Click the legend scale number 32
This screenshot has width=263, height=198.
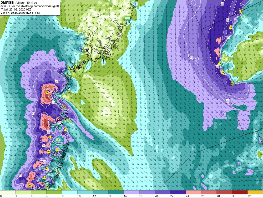click(x=249, y=196)
